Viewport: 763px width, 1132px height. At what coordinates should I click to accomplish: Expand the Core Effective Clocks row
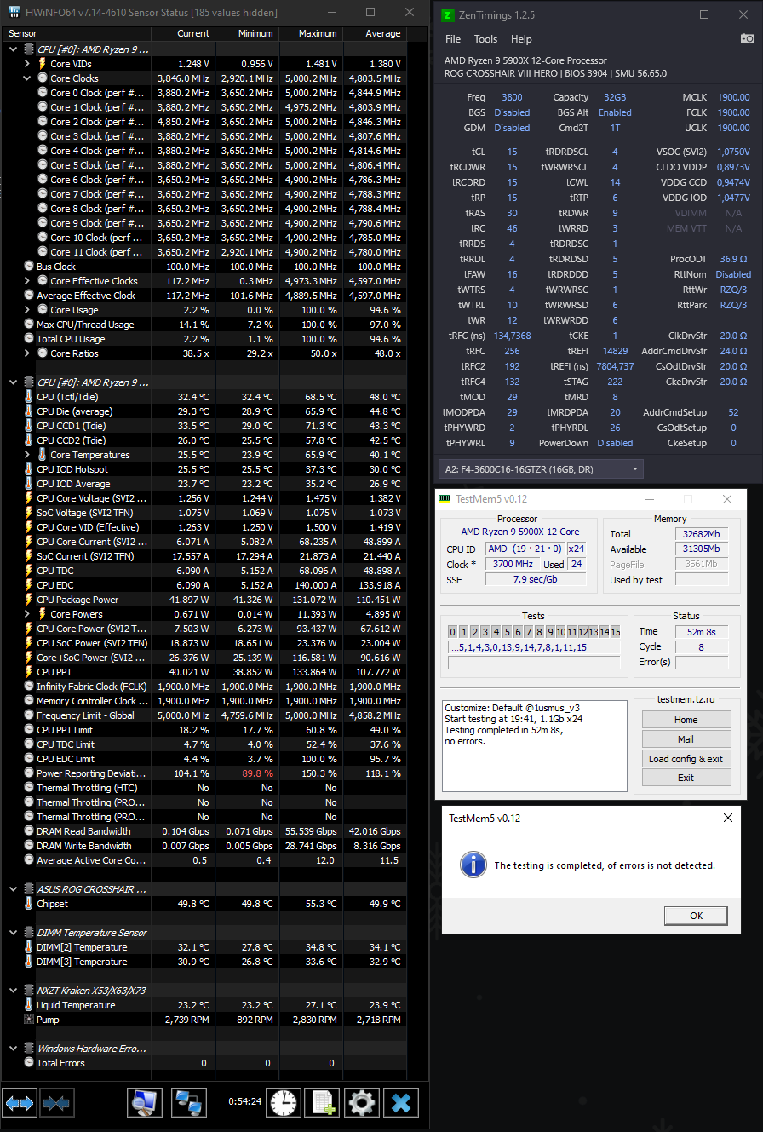tap(28, 281)
